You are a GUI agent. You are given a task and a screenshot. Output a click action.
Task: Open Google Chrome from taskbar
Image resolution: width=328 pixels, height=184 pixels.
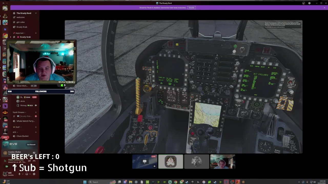176,182
